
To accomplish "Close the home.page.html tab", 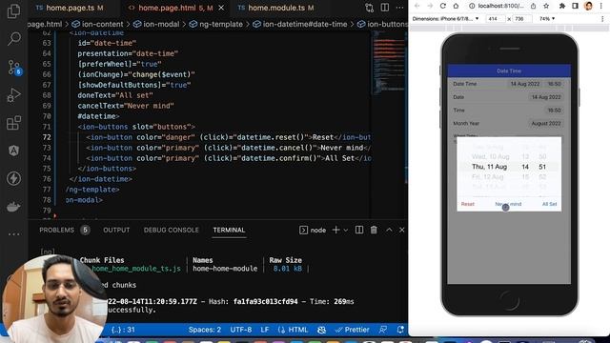I will [x=221, y=8].
